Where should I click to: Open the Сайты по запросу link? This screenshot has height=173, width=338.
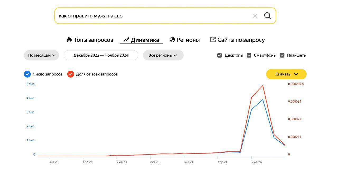tap(241, 40)
